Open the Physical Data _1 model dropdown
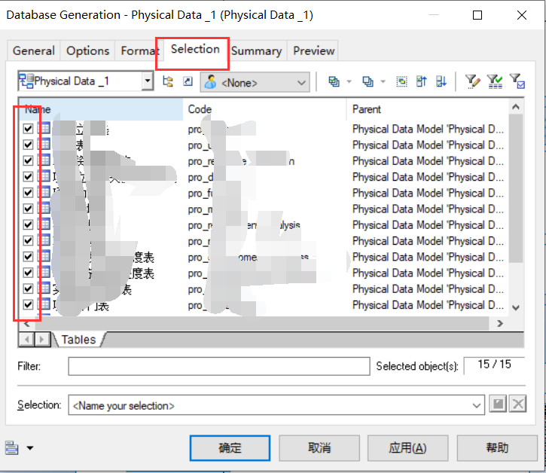 tap(148, 81)
